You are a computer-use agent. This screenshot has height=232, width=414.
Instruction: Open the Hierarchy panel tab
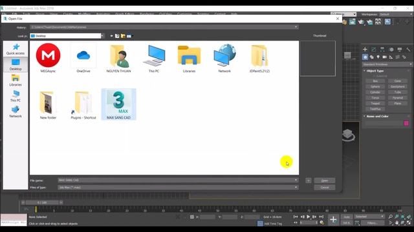pyautogui.click(x=382, y=49)
